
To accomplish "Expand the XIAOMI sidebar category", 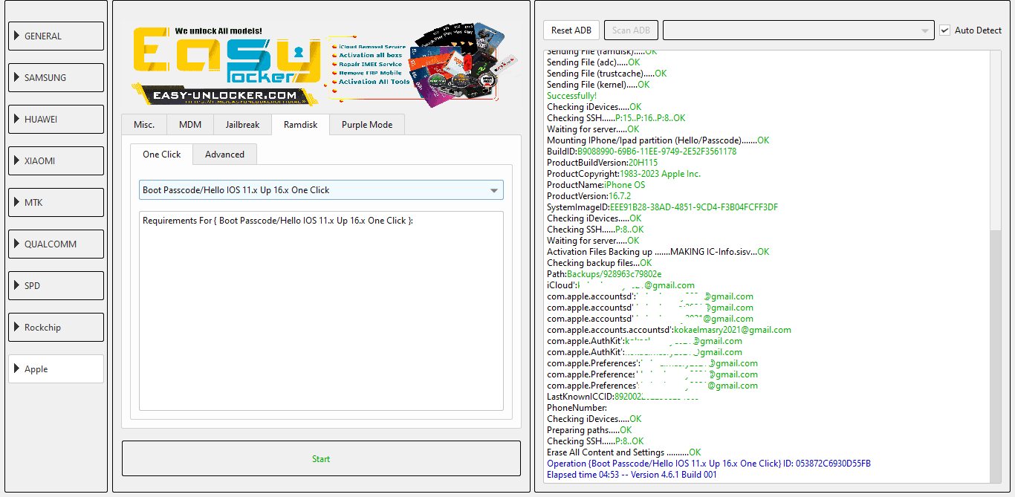I will pyautogui.click(x=56, y=160).
